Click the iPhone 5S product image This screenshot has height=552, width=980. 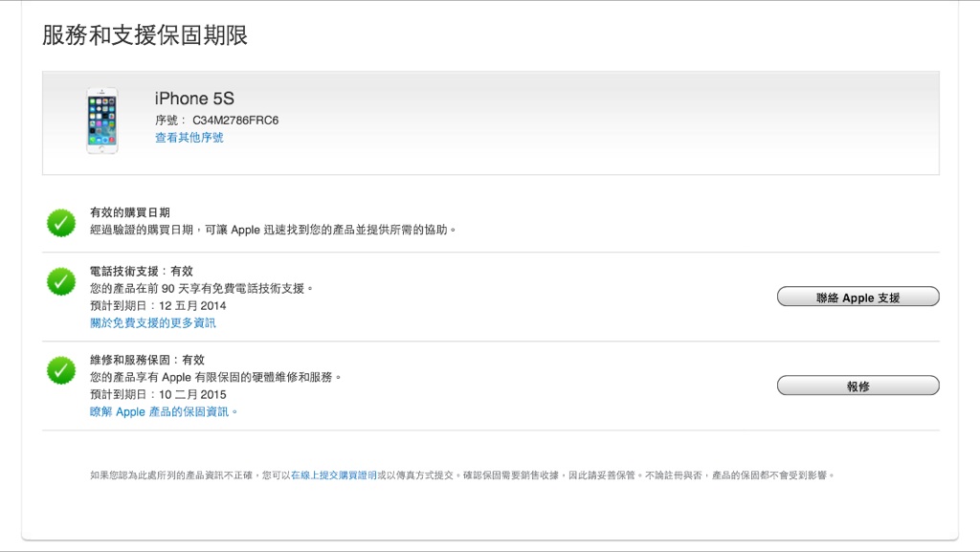coord(101,121)
